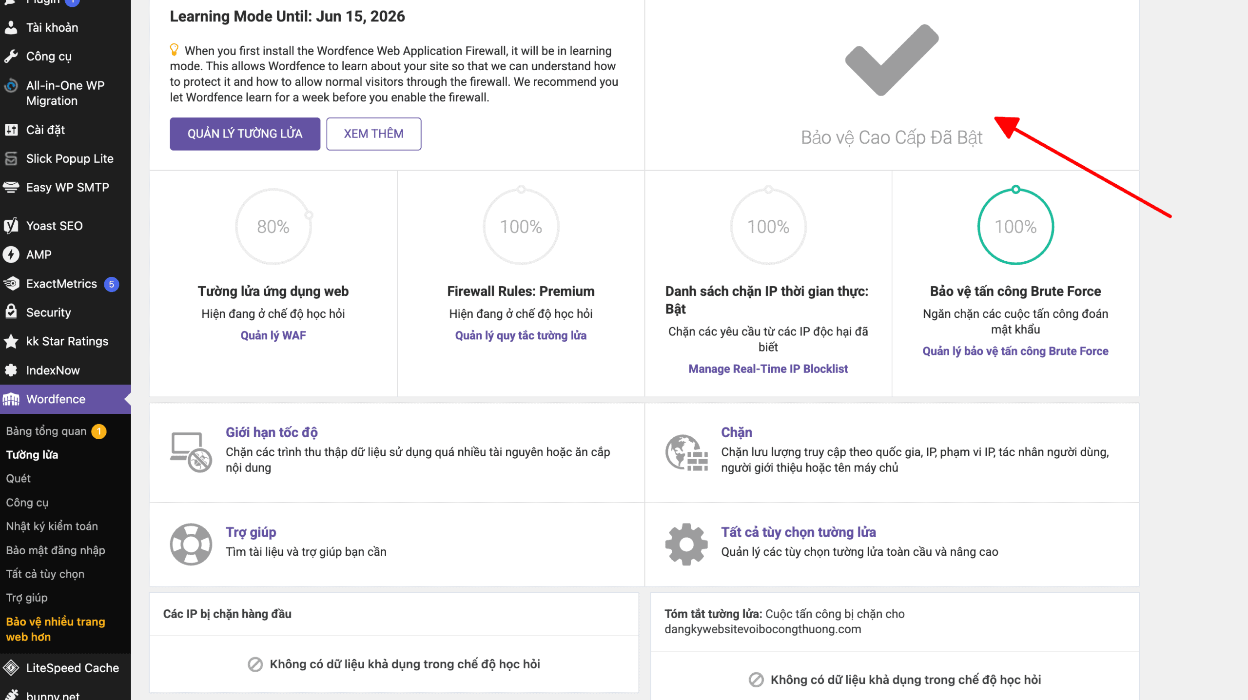
Task: Click the Trợ giúp lifebuoy icon
Action: point(191,544)
